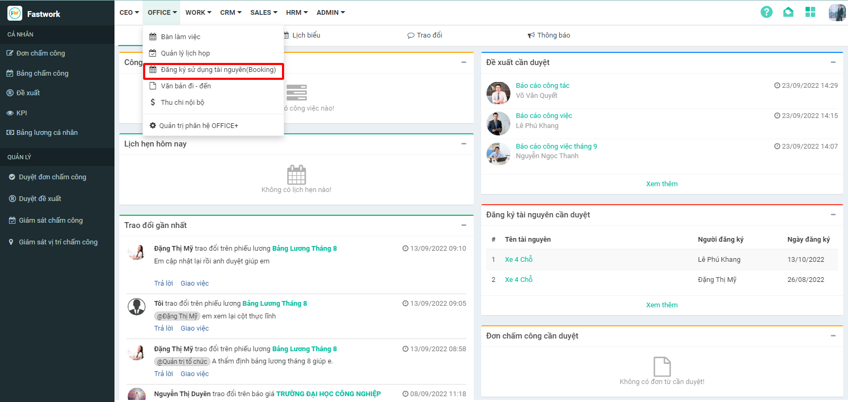
Task: Open Giám sát vị trí chấm công
Action: click(x=58, y=242)
